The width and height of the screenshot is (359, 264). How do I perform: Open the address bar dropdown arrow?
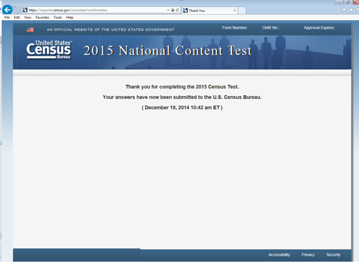tap(168, 10)
